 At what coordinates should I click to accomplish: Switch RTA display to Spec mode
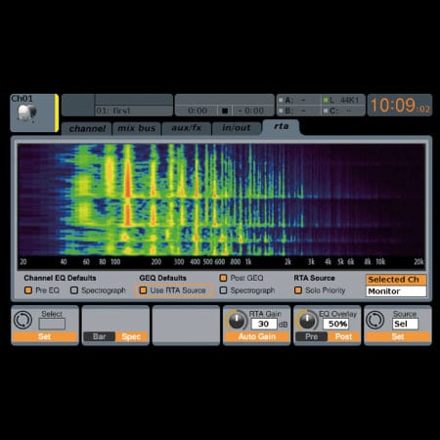131,336
